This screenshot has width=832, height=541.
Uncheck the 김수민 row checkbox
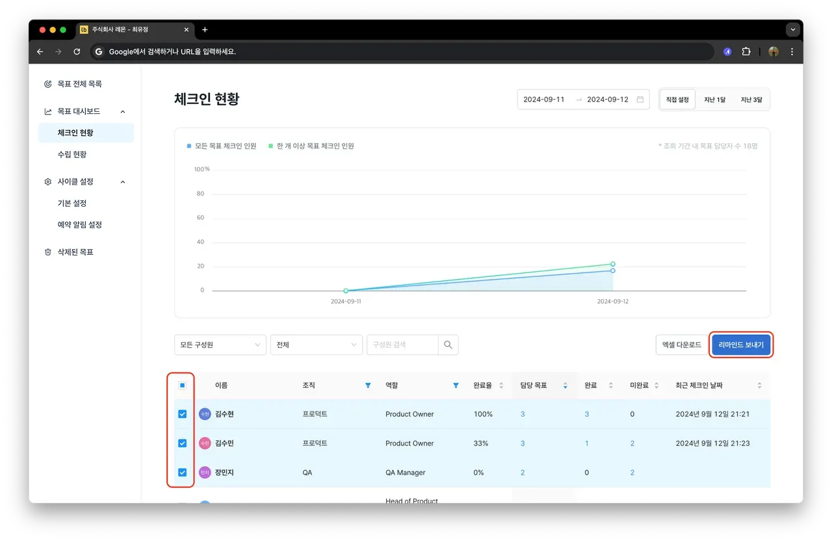pyautogui.click(x=183, y=443)
